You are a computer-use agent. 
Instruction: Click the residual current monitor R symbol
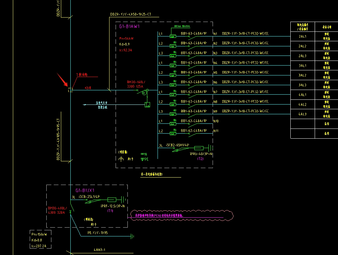pos(144,93)
